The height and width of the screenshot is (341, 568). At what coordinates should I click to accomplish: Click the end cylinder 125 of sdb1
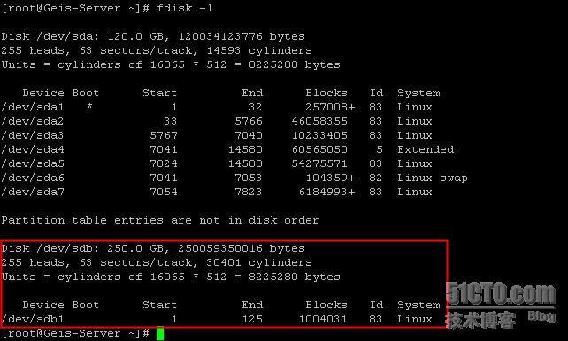click(x=252, y=319)
